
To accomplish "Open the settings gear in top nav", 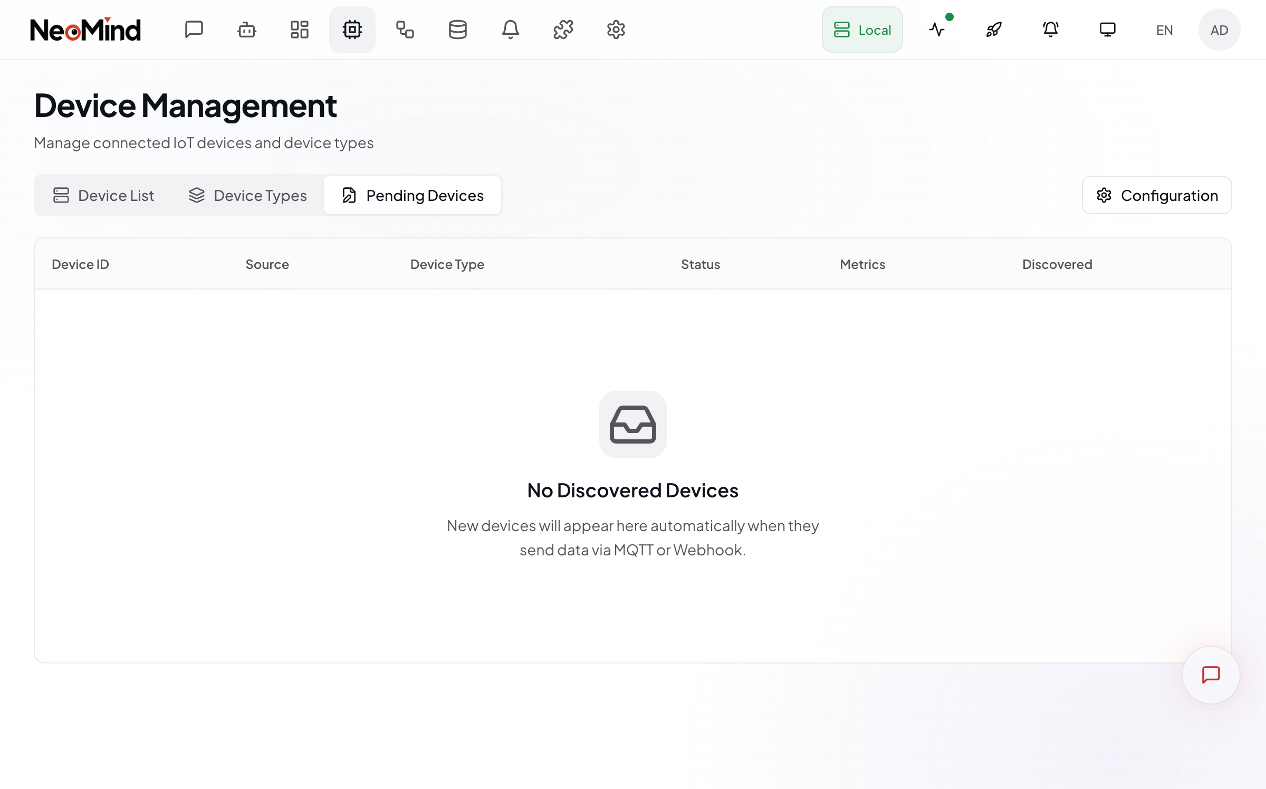I will point(616,30).
